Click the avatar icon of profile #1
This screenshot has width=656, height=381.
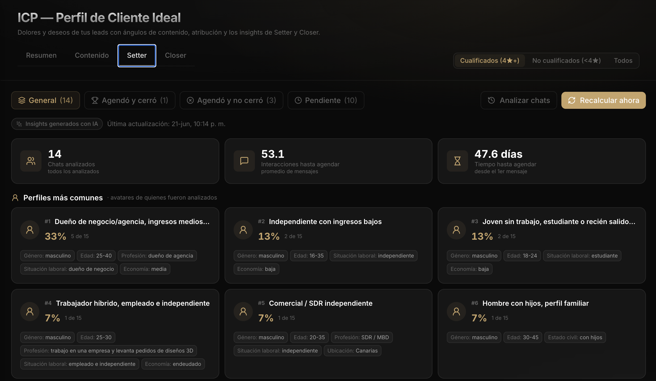click(30, 230)
